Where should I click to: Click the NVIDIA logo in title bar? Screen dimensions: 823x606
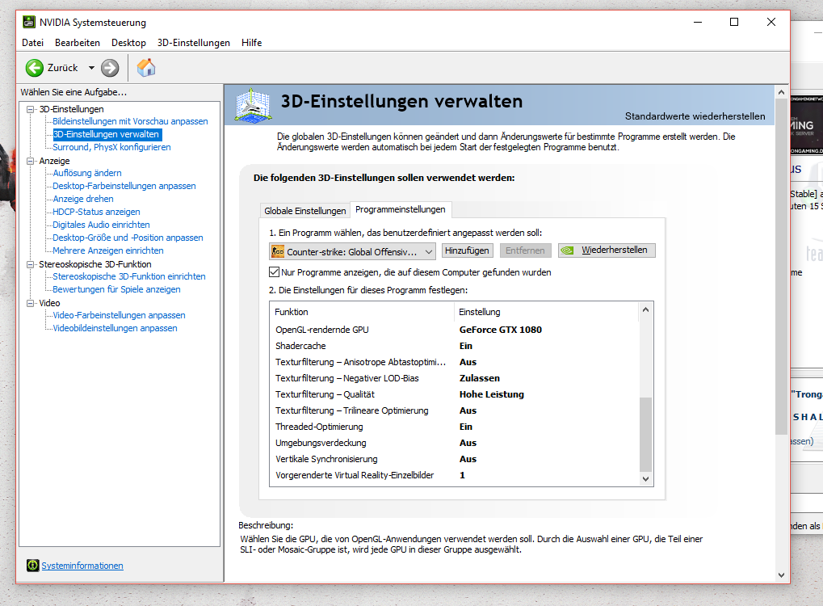(x=29, y=22)
